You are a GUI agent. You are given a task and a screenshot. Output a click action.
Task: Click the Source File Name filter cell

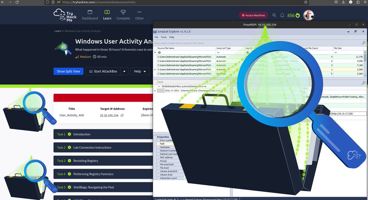coord(186,52)
